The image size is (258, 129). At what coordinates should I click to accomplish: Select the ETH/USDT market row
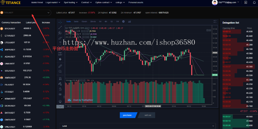pyautogui.click(x=27, y=36)
